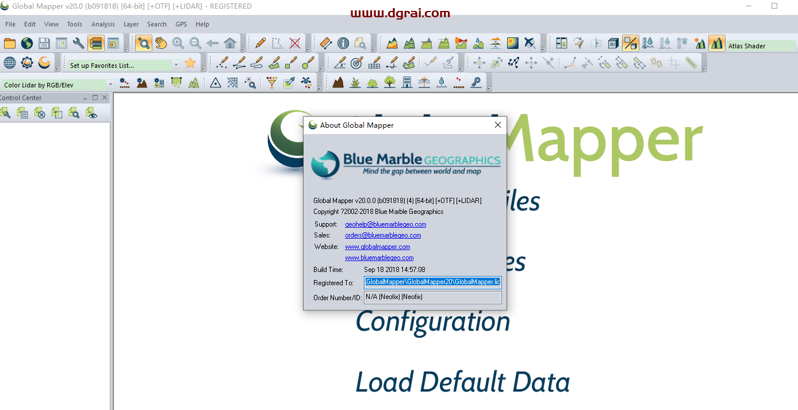798x410 pixels.
Task: Click the Registered To text field
Action: tap(433, 282)
